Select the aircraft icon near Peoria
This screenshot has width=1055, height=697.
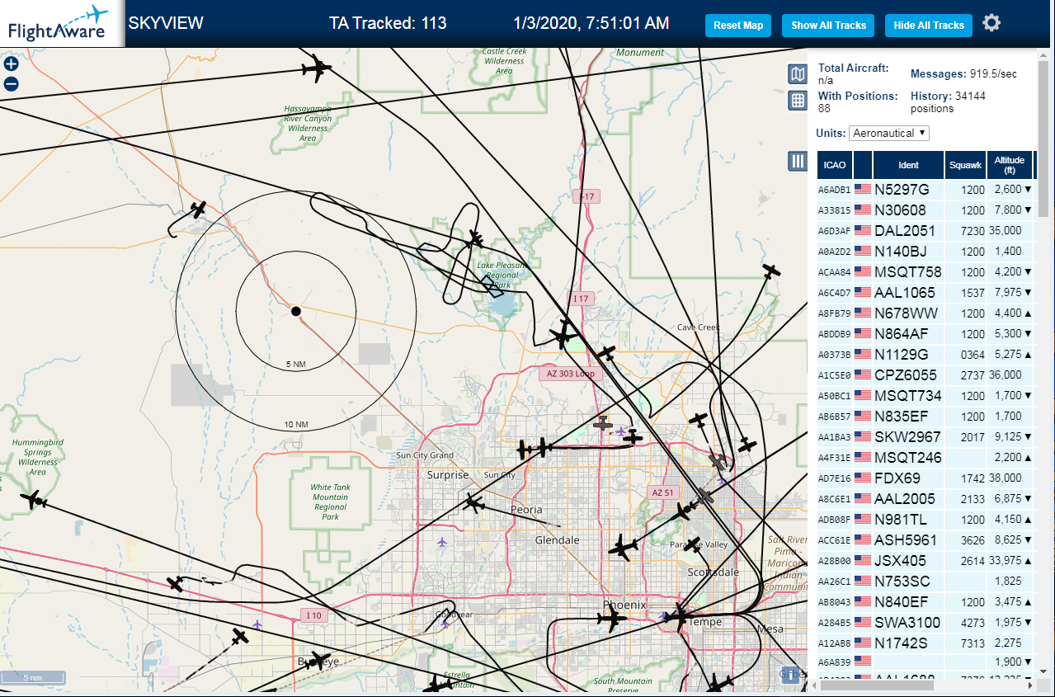click(x=474, y=502)
